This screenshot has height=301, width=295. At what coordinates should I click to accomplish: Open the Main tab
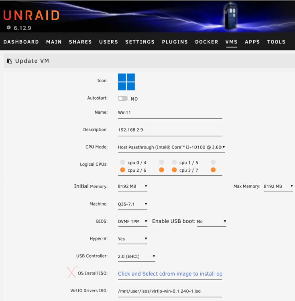click(x=54, y=42)
